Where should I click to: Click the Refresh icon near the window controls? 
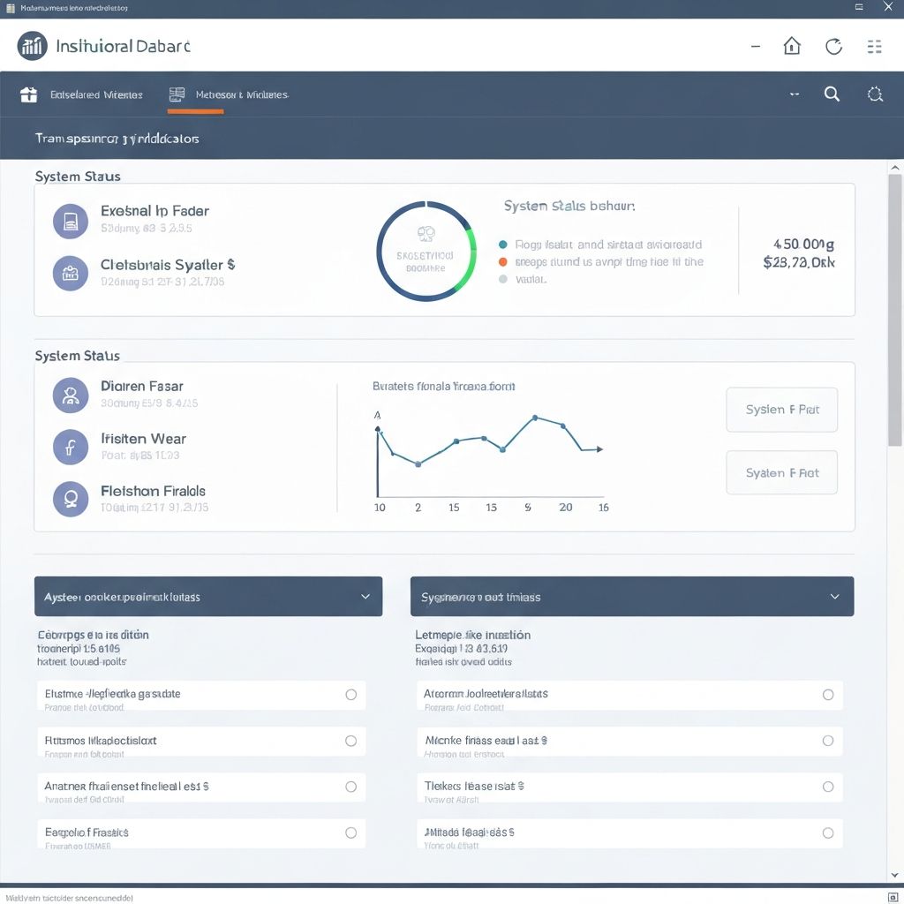click(833, 46)
